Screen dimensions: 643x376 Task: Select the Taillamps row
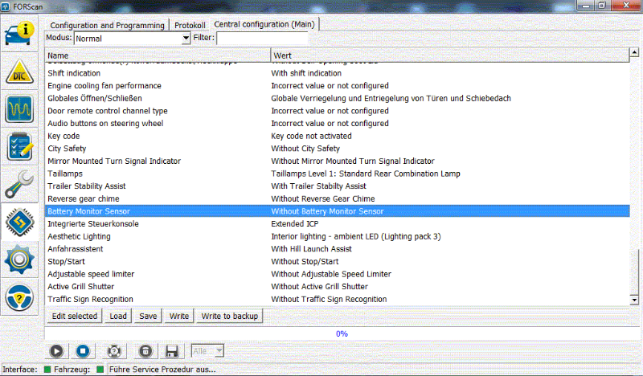pyautogui.click(x=337, y=174)
